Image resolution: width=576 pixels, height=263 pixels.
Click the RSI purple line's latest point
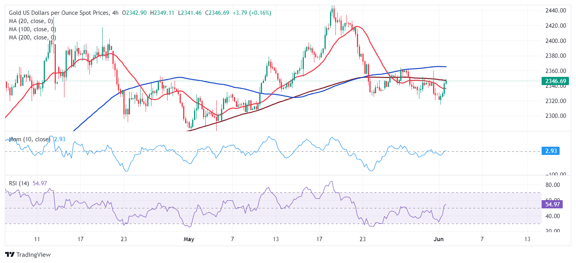[x=446, y=204]
